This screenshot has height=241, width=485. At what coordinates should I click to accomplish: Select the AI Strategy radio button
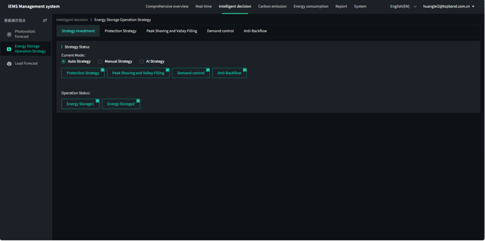(142, 61)
